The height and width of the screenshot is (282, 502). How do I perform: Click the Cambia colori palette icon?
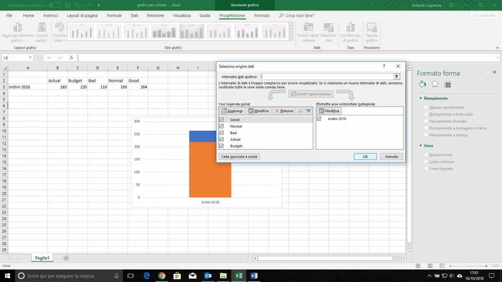click(x=59, y=28)
